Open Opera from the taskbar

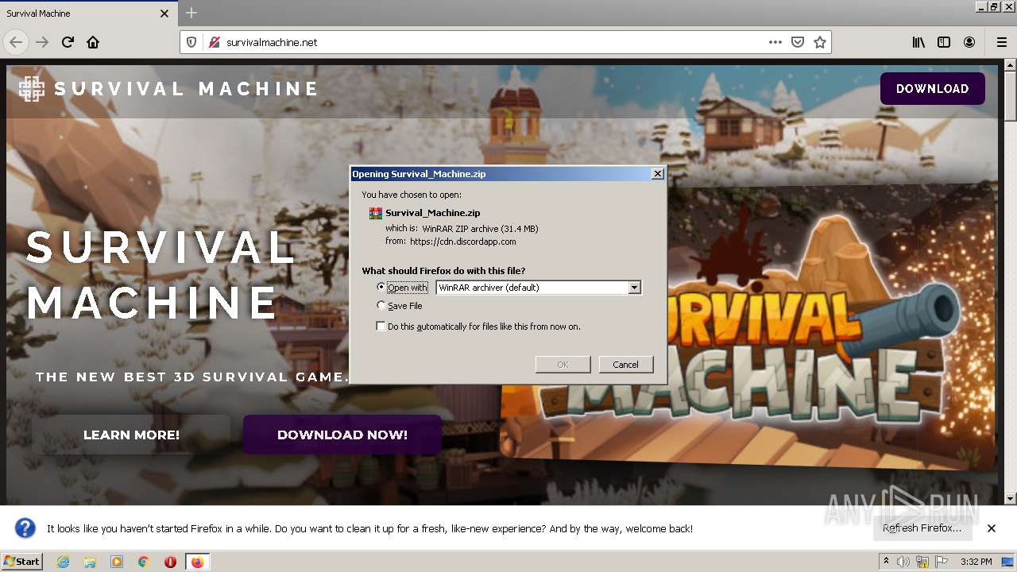[170, 562]
